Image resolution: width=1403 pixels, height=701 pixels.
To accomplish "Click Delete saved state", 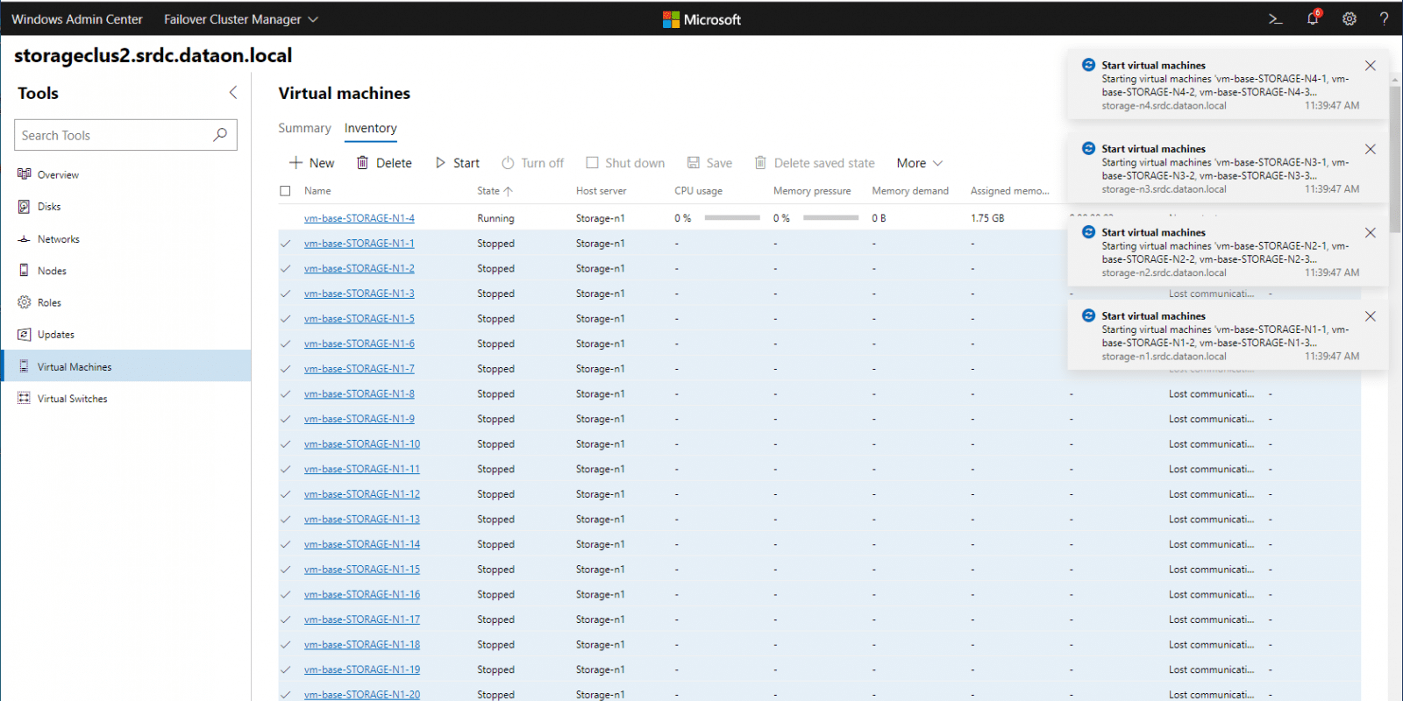I will [815, 163].
